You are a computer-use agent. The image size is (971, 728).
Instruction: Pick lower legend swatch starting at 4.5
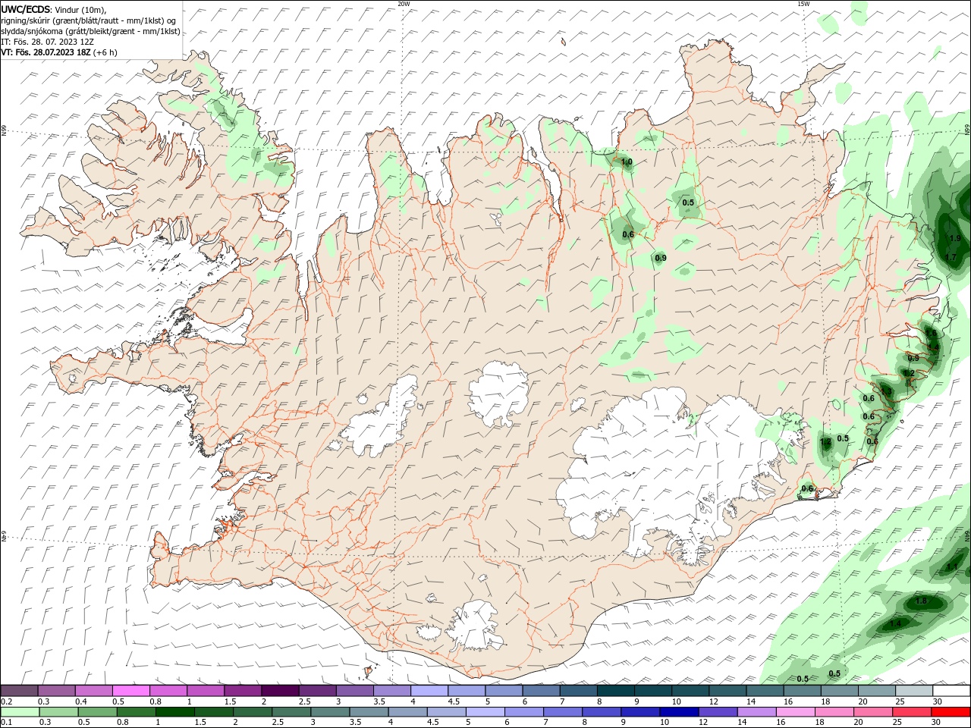pyautogui.click(x=446, y=712)
